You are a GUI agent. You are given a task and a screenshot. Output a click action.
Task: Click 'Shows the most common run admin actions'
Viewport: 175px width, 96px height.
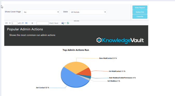tap(32, 35)
